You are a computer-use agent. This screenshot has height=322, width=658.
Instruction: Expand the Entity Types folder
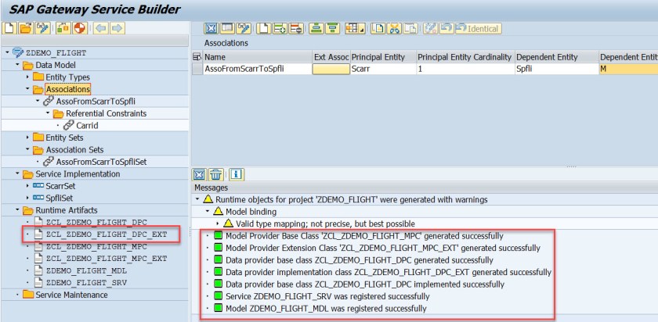27,77
